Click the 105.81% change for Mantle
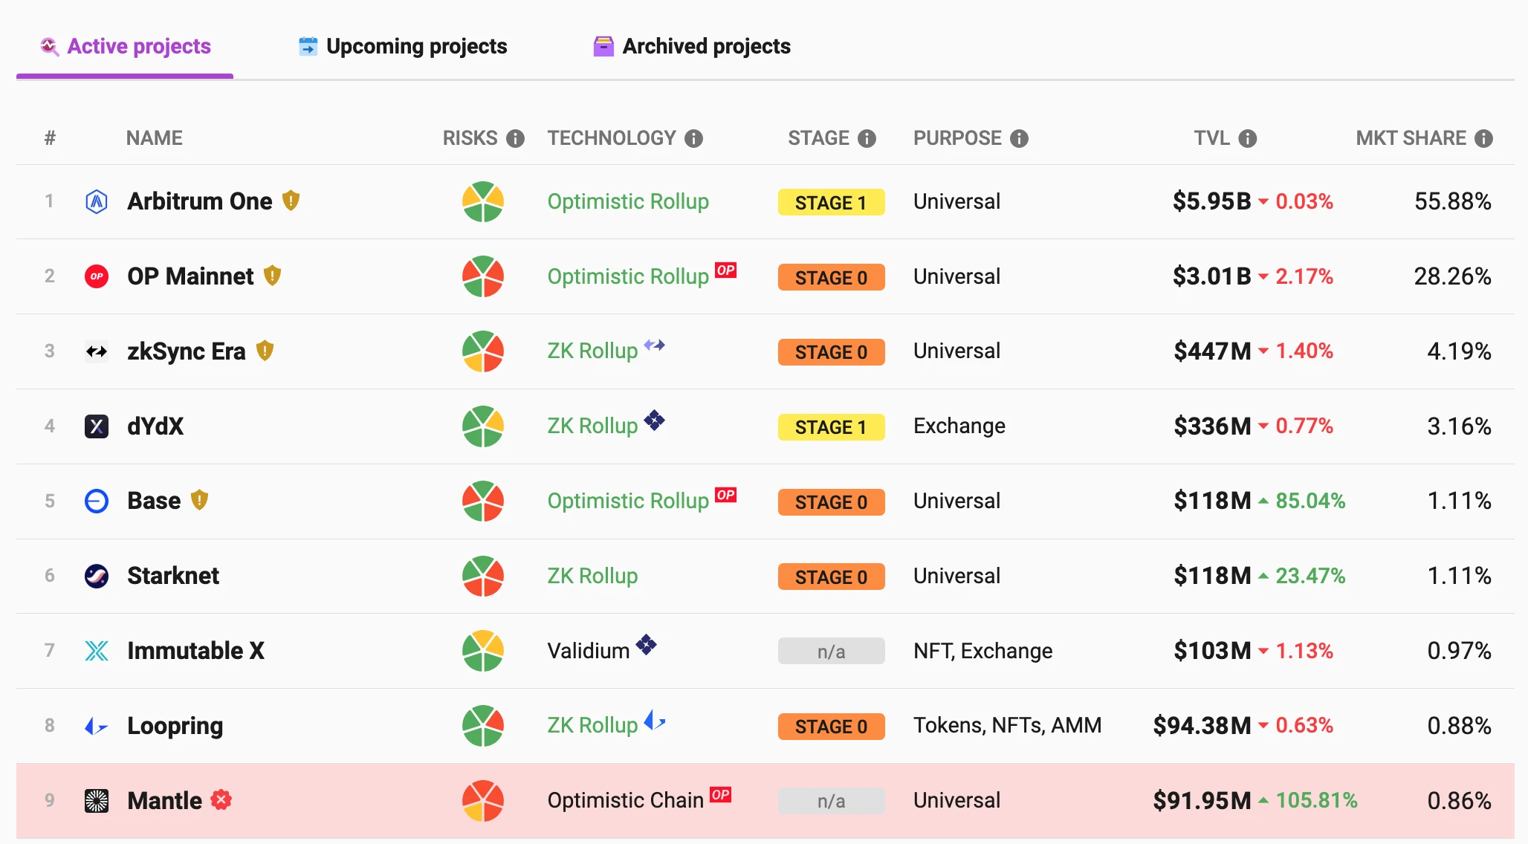 pyautogui.click(x=1316, y=800)
